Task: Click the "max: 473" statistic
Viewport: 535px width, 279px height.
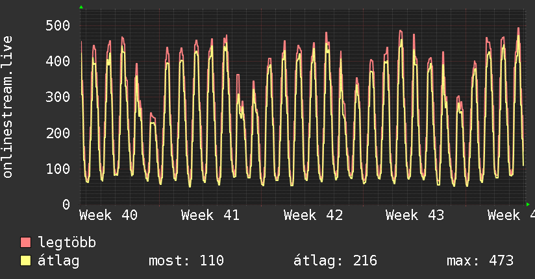Action: pyautogui.click(x=480, y=261)
